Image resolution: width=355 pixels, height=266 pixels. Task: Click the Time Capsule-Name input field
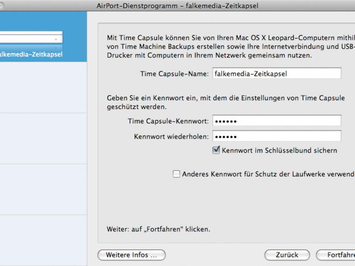coord(277,73)
